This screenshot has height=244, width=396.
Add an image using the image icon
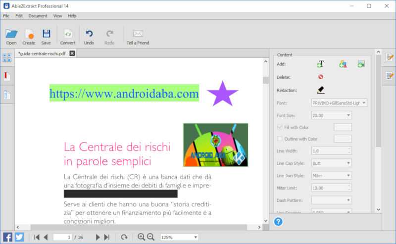(361, 64)
